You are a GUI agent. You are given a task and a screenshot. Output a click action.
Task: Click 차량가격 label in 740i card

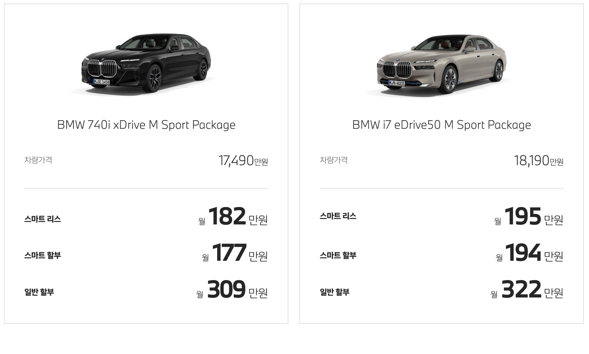[x=38, y=160]
